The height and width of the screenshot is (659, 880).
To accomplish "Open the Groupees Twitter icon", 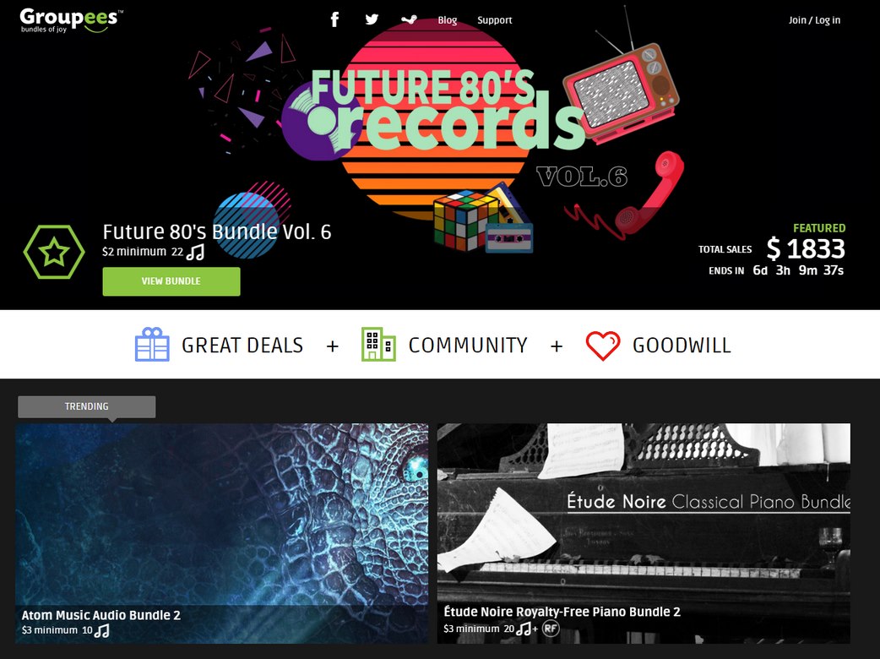I will pyautogui.click(x=372, y=19).
